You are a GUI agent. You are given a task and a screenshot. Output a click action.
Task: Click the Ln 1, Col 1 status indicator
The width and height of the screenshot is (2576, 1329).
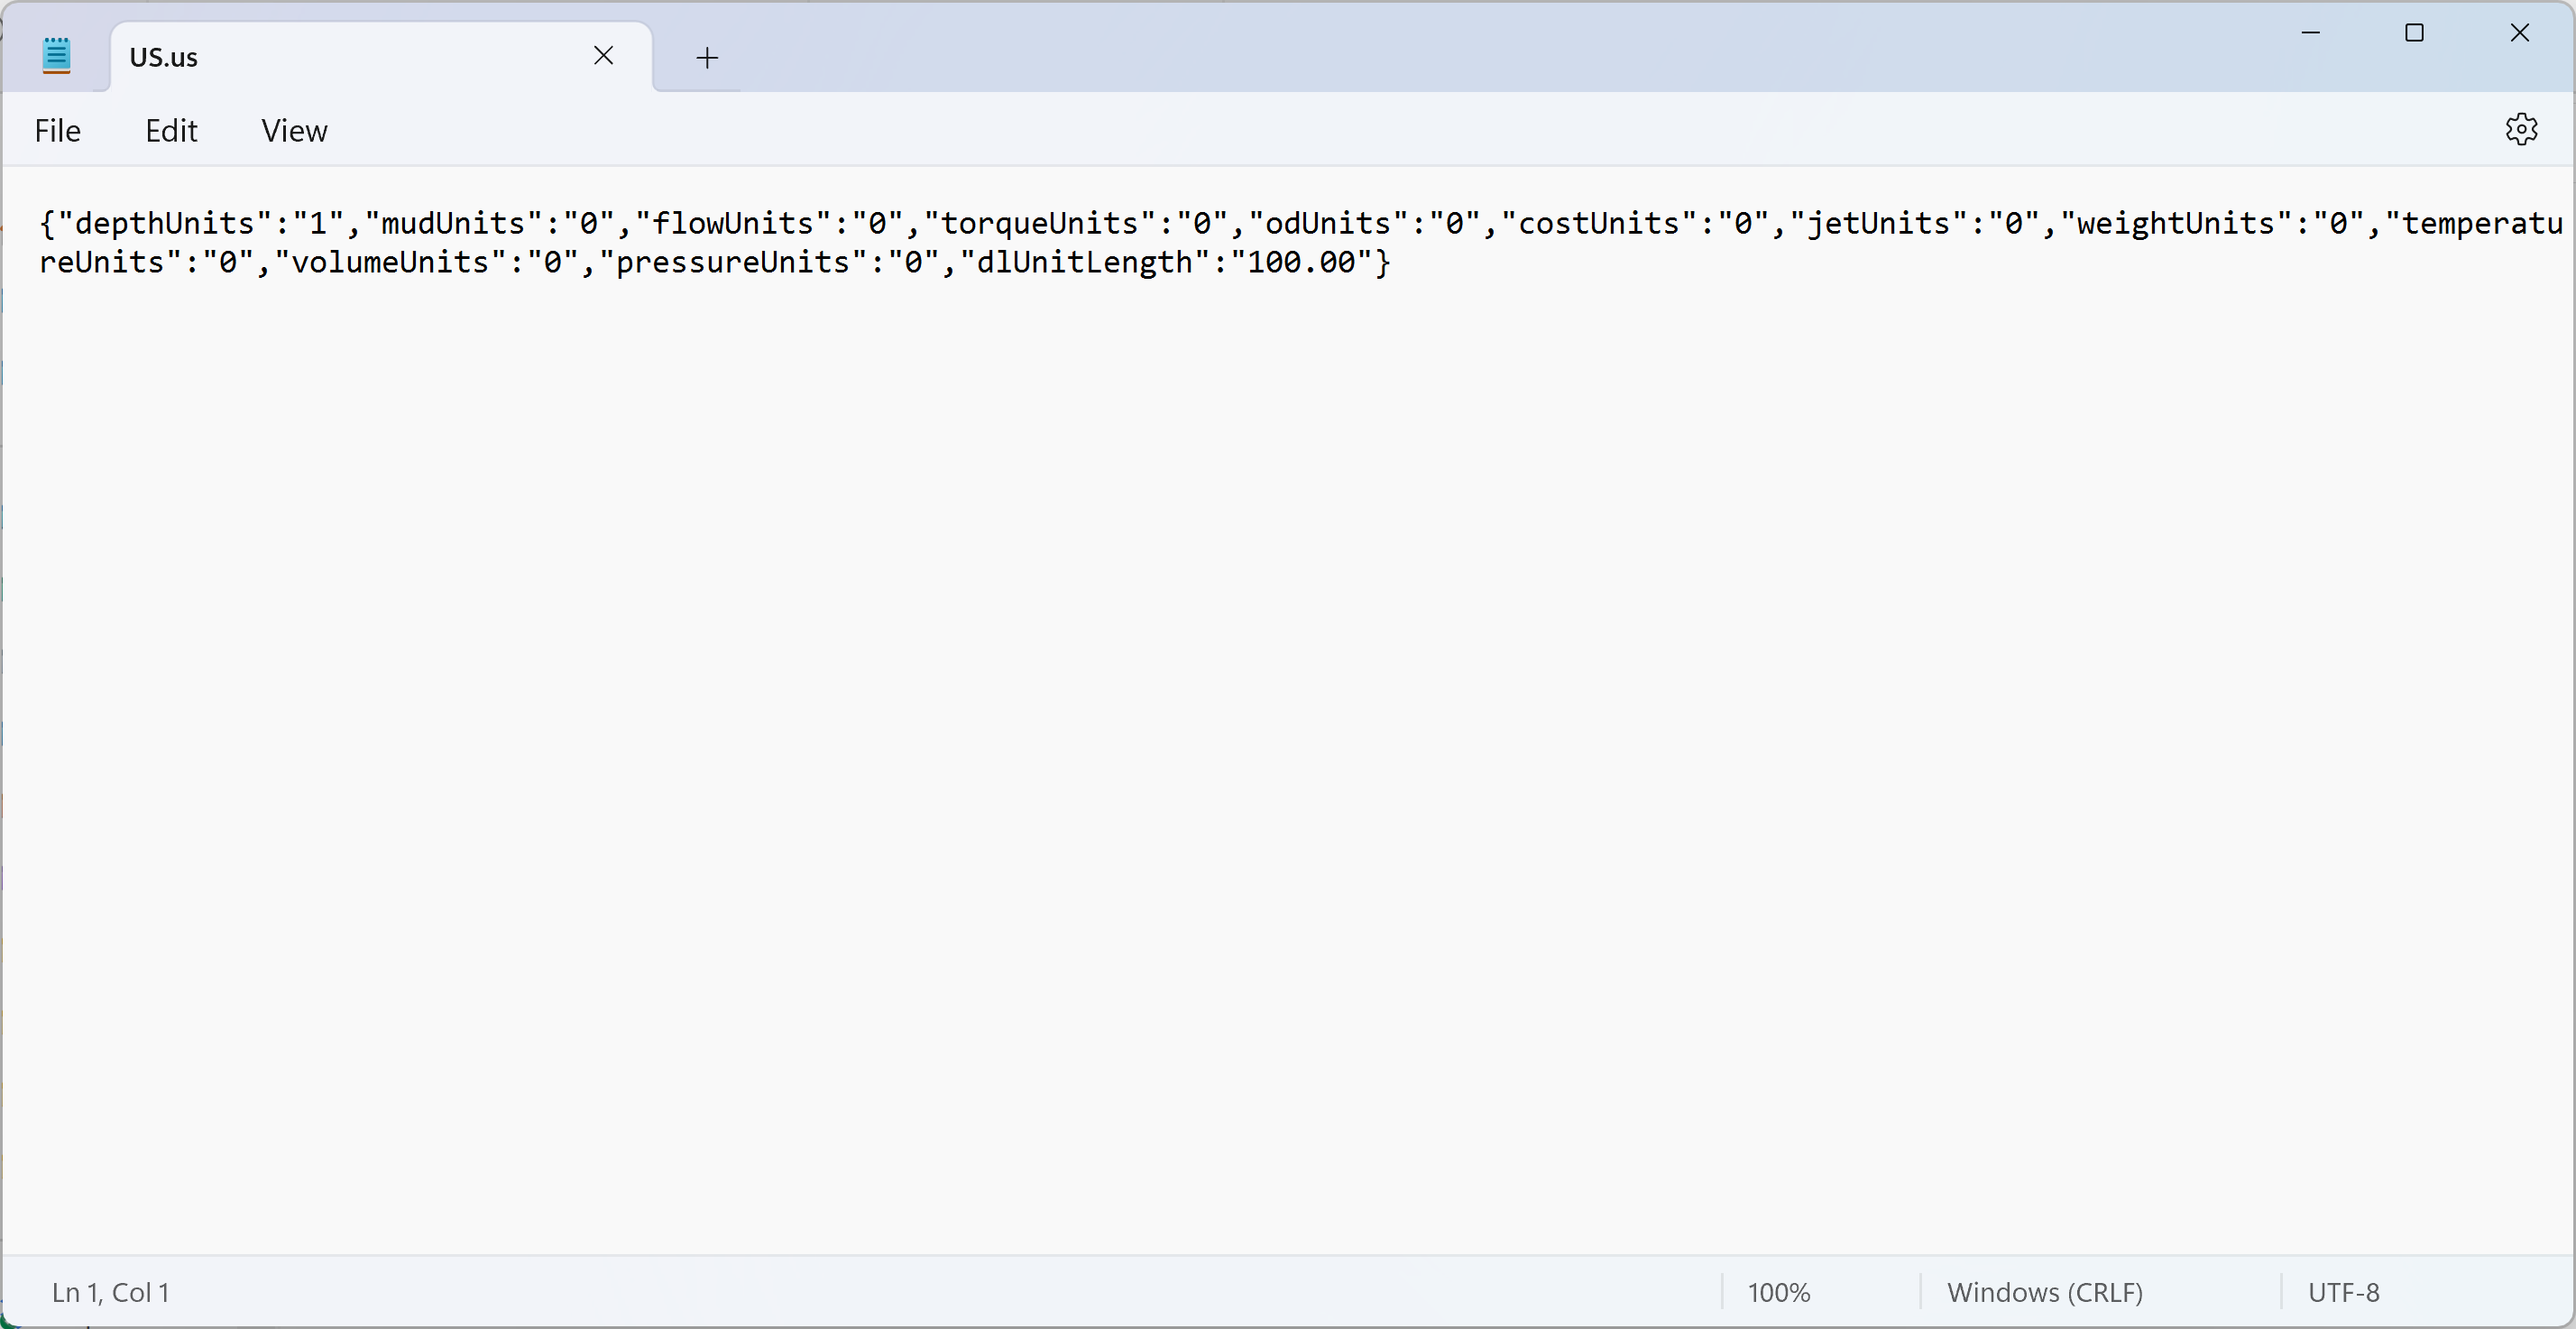tap(110, 1292)
